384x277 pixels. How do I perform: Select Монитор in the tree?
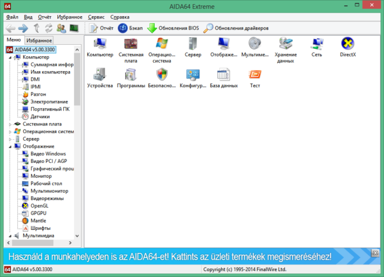coord(37,176)
